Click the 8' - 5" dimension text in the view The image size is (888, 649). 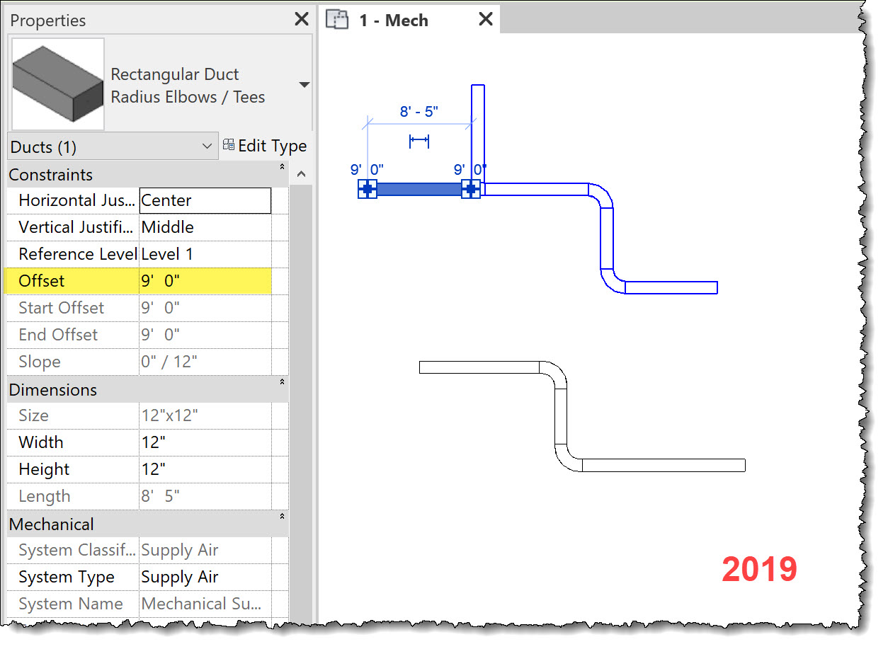click(419, 110)
